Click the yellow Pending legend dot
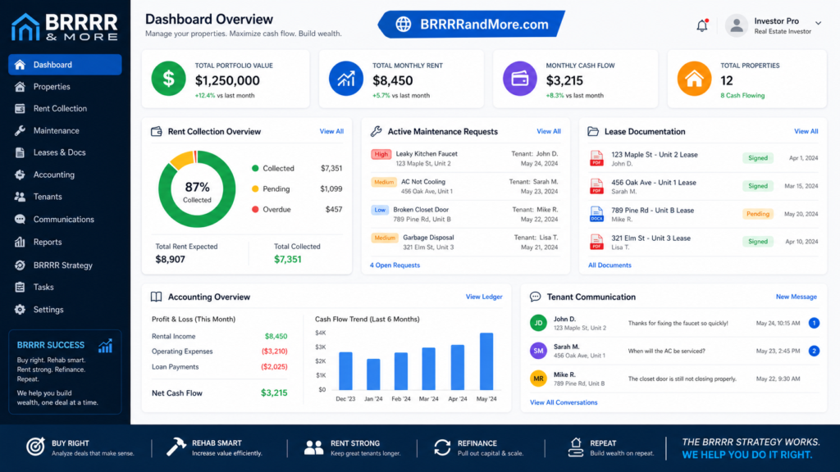This screenshot has height=472, width=840. pos(255,189)
